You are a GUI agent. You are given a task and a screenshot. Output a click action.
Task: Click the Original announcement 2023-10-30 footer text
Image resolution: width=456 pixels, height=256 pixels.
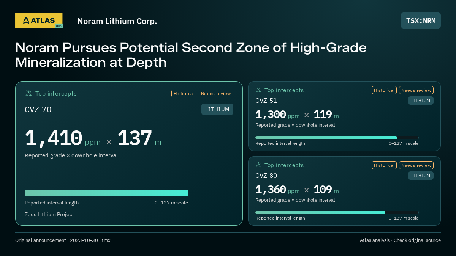pyautogui.click(x=63, y=240)
